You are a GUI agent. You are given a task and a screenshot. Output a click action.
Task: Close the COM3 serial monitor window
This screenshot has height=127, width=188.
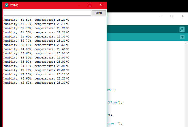[101, 5]
